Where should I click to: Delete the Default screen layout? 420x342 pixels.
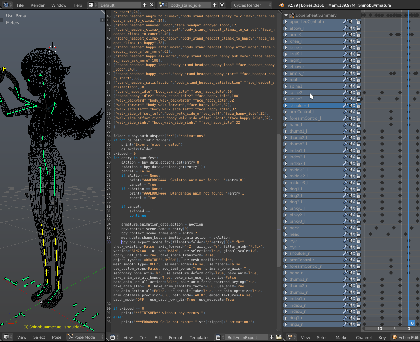152,5
